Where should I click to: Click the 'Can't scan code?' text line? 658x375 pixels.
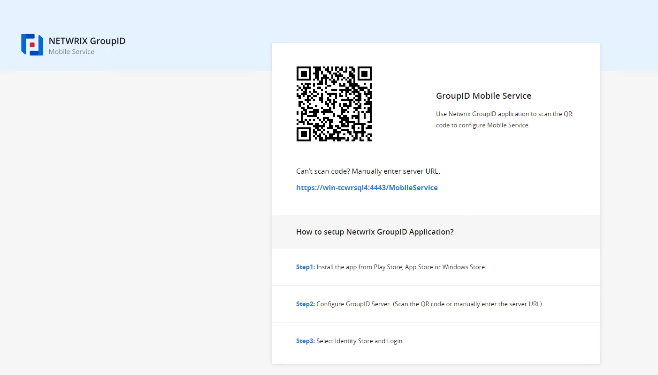(x=368, y=171)
